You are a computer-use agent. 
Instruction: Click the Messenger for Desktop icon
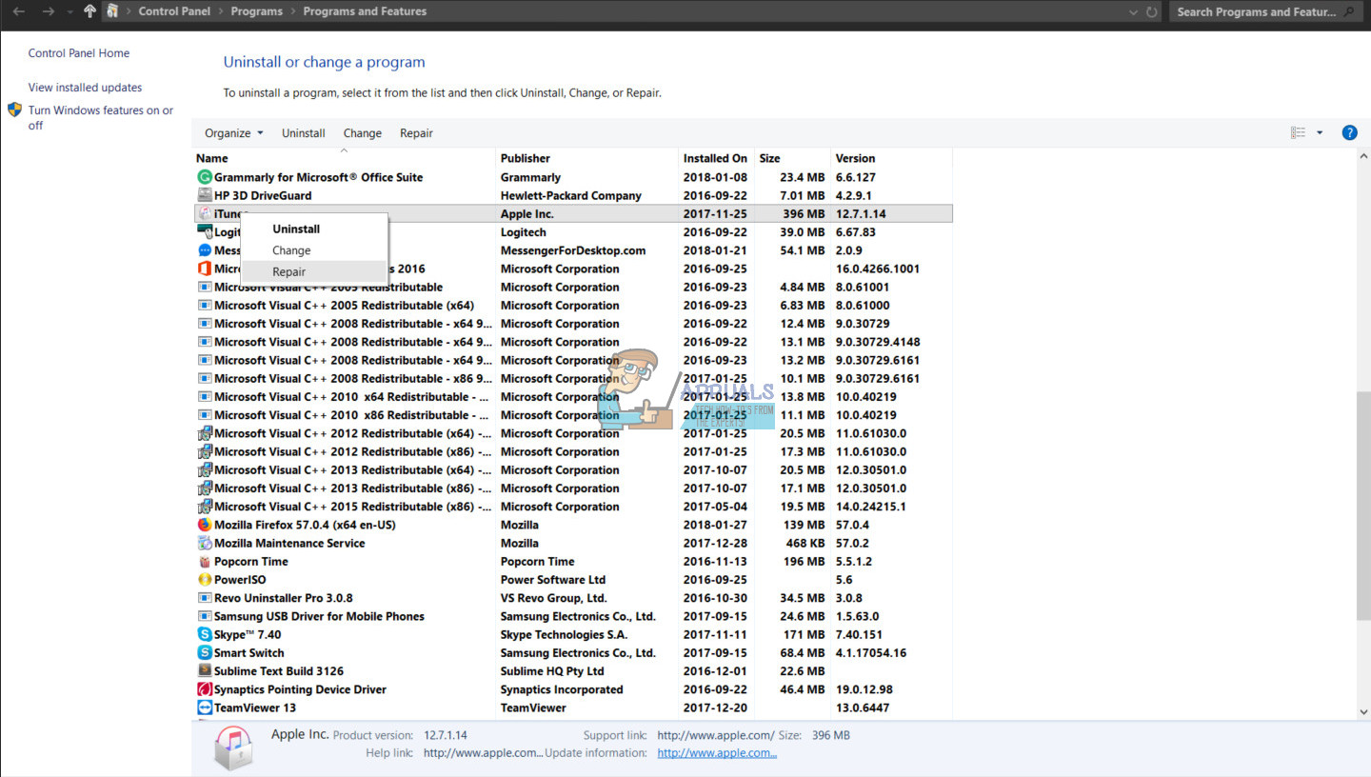[x=204, y=250]
